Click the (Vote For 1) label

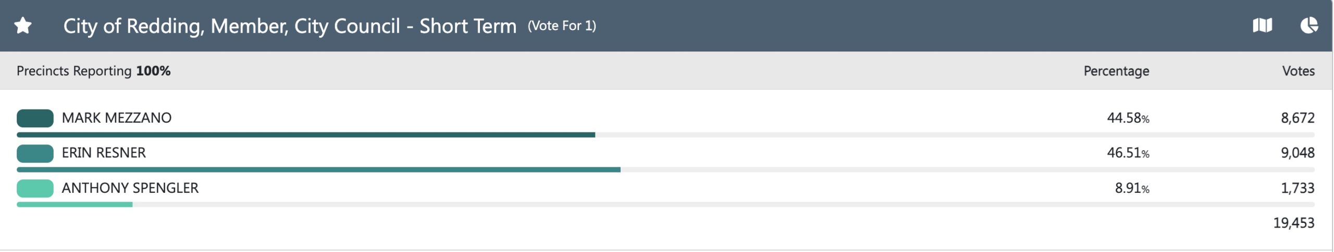pos(562,26)
